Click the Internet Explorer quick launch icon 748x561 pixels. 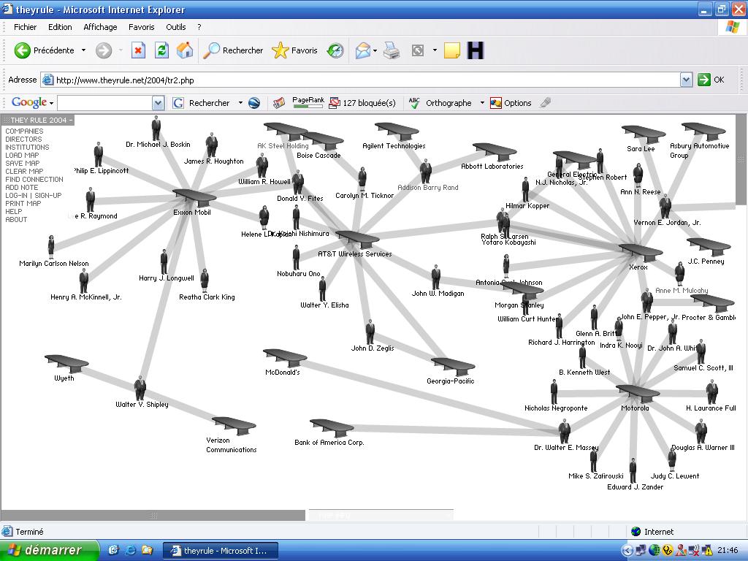coord(130,550)
